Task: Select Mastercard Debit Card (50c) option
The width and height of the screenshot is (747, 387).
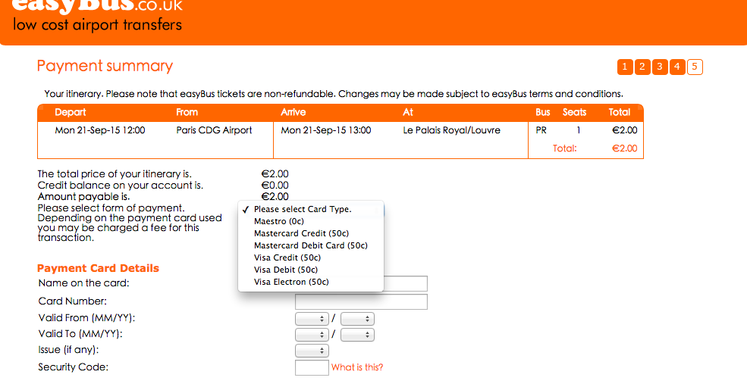Action: click(x=311, y=245)
